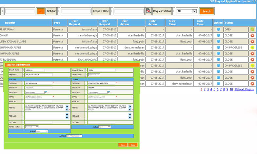Click the orange ellipsis browse button
Image resolution: width=257 pixels, height=154 pixels.
[41, 11]
